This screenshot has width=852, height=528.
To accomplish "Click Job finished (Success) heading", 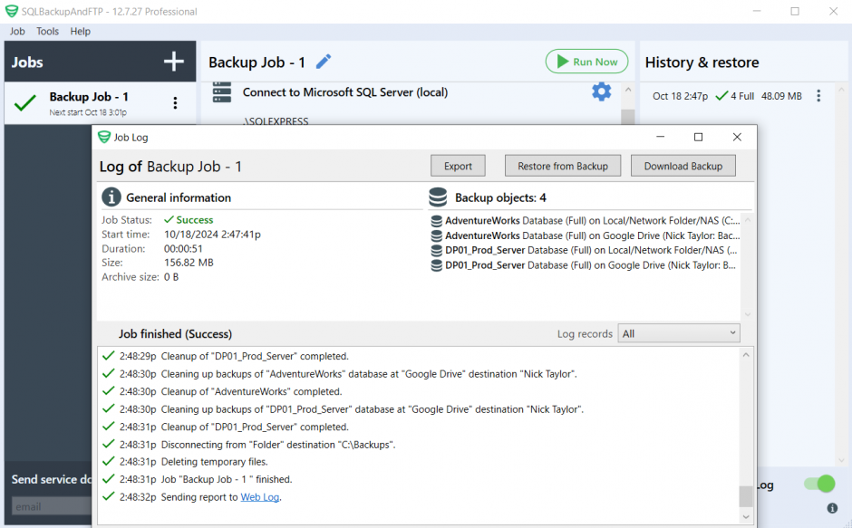I will tap(175, 333).
